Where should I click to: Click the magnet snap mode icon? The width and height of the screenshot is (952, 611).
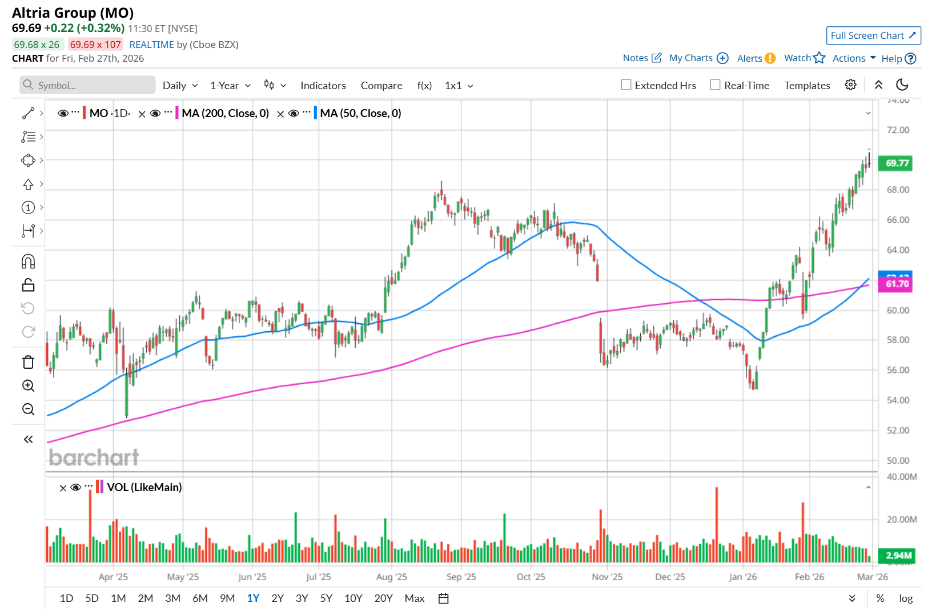(28, 262)
